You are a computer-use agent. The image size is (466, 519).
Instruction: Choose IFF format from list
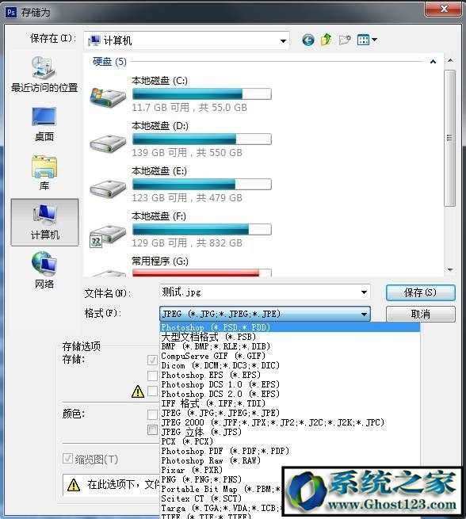pyautogui.click(x=289, y=404)
